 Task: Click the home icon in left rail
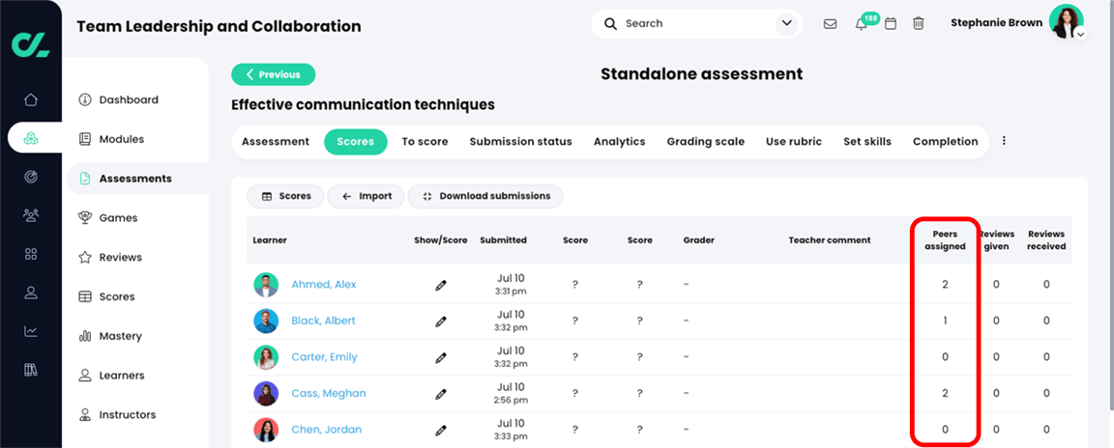tap(31, 99)
